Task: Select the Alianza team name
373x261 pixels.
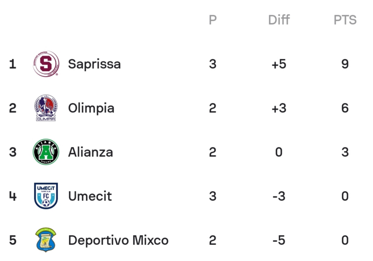Action: coord(90,152)
